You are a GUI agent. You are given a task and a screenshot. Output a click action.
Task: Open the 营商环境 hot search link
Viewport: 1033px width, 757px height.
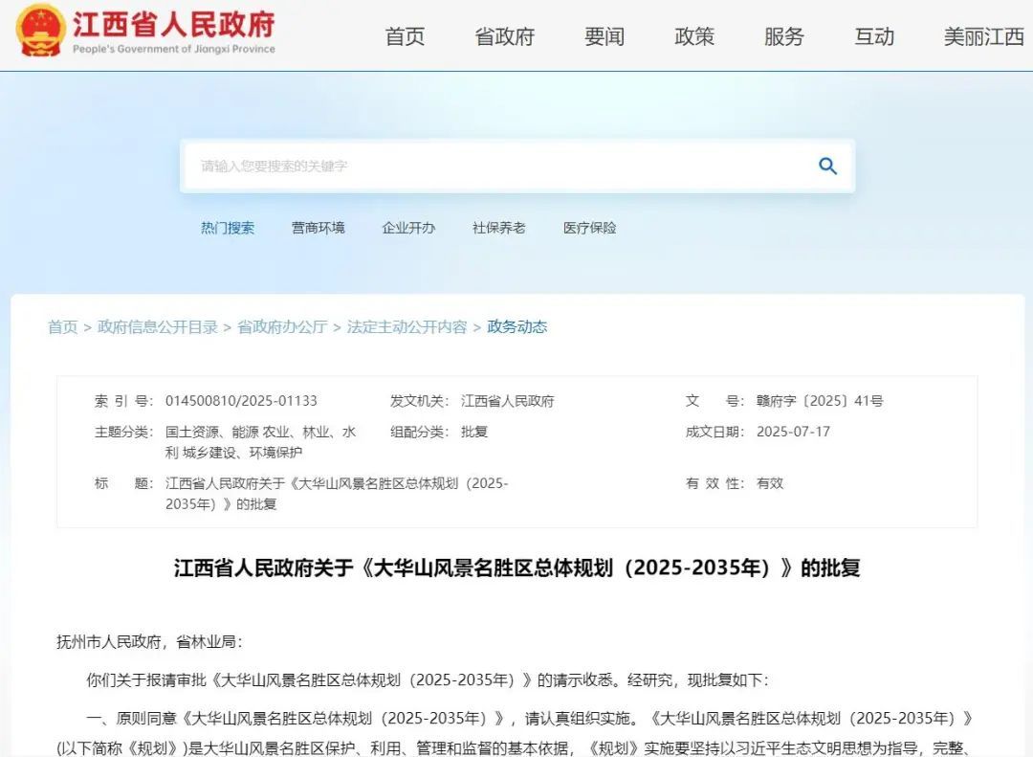pyautogui.click(x=318, y=228)
